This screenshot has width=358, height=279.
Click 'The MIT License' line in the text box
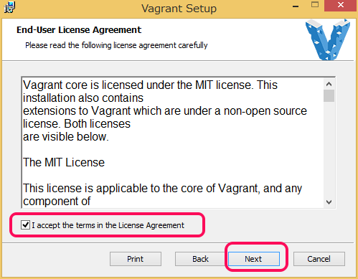pyautogui.click(x=64, y=163)
